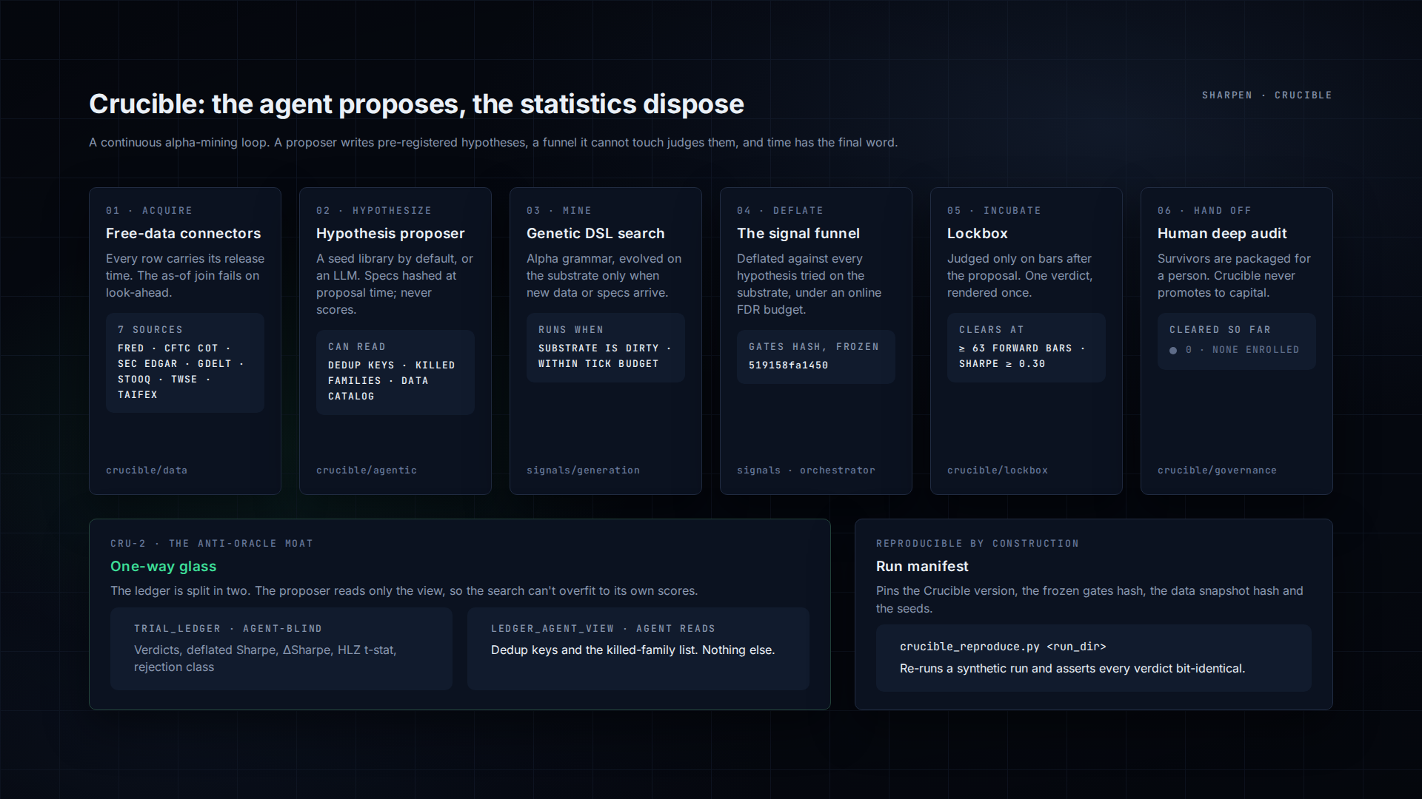Click the '04 · DEFLATE' step label
The image size is (1422, 799).
(x=780, y=211)
